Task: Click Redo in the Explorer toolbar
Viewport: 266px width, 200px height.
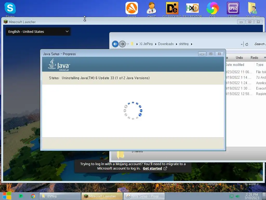Action: pyautogui.click(x=254, y=58)
